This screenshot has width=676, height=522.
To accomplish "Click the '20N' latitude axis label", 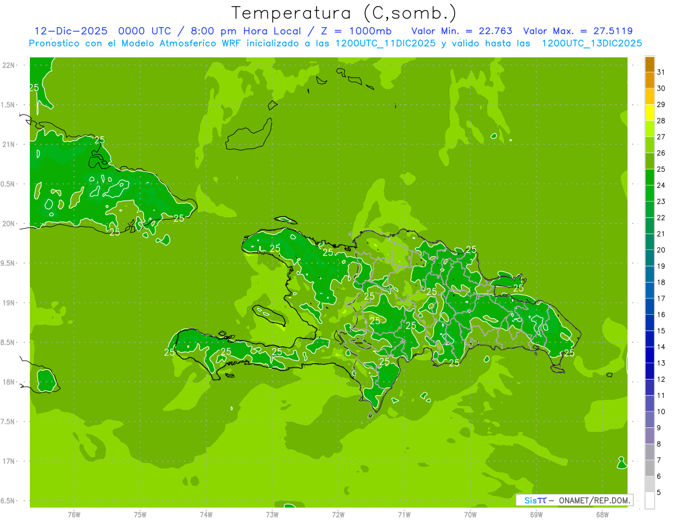I will (x=9, y=224).
